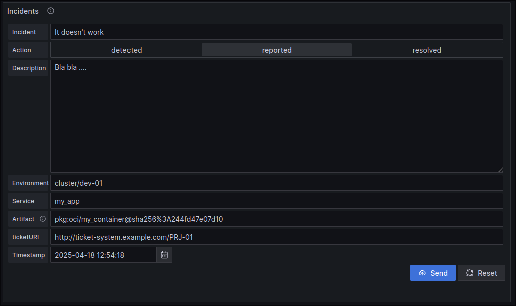Image resolution: width=516 pixels, height=306 pixels.
Task: Select the Artifact field with the pkg:oci value
Action: (276, 219)
